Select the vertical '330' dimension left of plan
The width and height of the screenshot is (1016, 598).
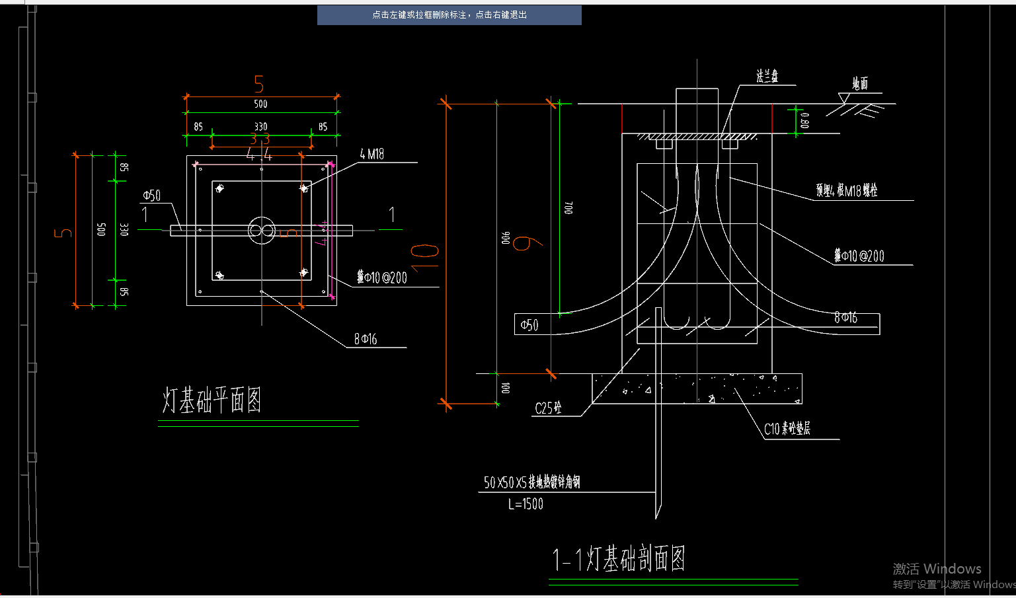[x=124, y=229]
